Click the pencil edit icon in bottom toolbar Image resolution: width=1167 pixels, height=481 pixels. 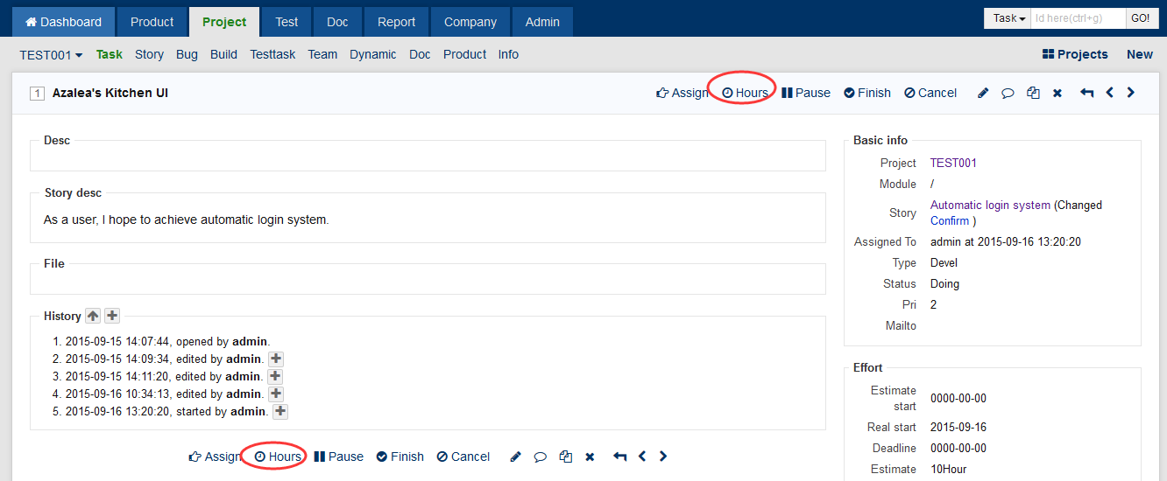pos(515,457)
